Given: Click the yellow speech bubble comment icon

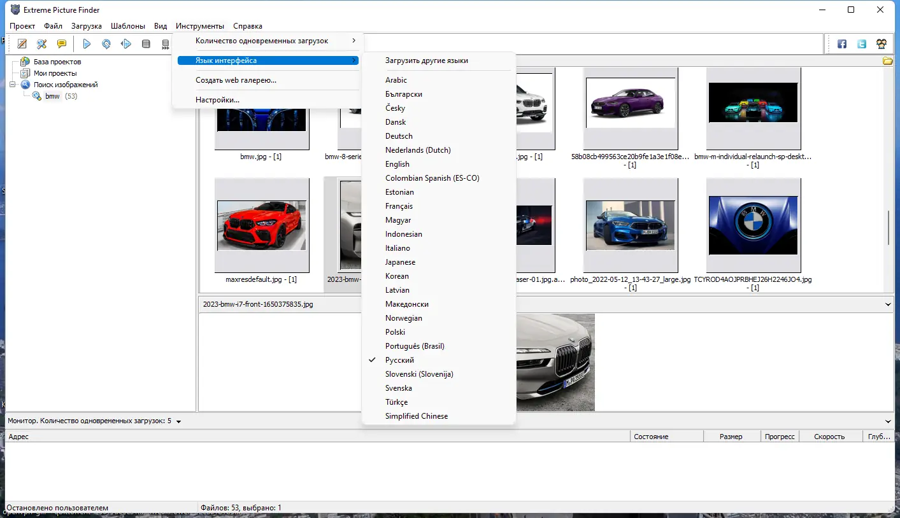Looking at the screenshot, I should (61, 44).
